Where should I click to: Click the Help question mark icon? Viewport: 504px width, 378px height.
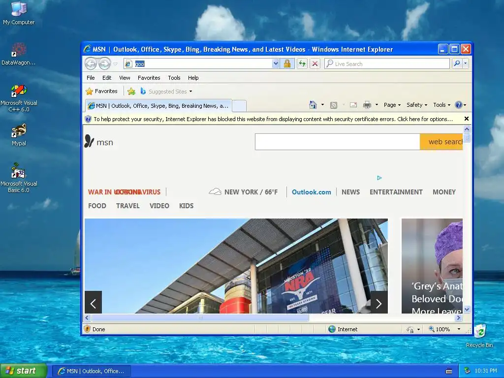[x=458, y=105]
